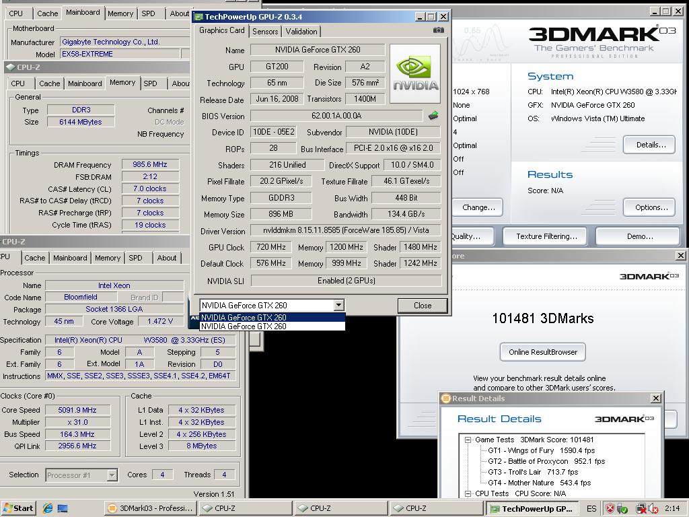Viewport: 689px width, 517px height.
Task: Click the Change... button in 3DMark03
Action: 478,207
